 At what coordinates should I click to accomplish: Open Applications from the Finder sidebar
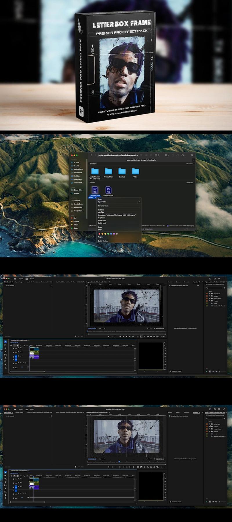coord(77,169)
